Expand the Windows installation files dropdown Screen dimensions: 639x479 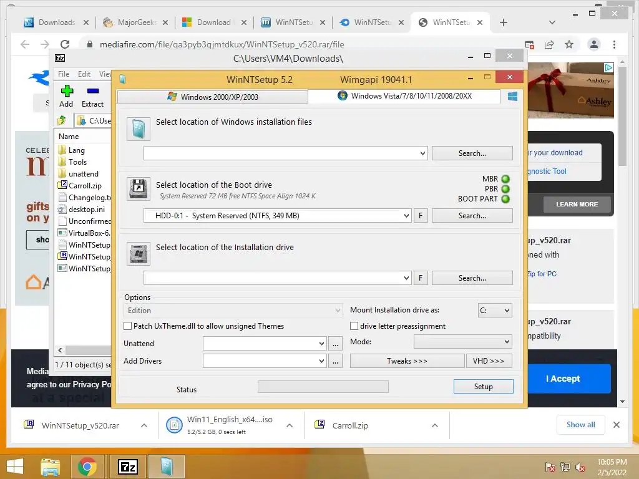(x=422, y=153)
